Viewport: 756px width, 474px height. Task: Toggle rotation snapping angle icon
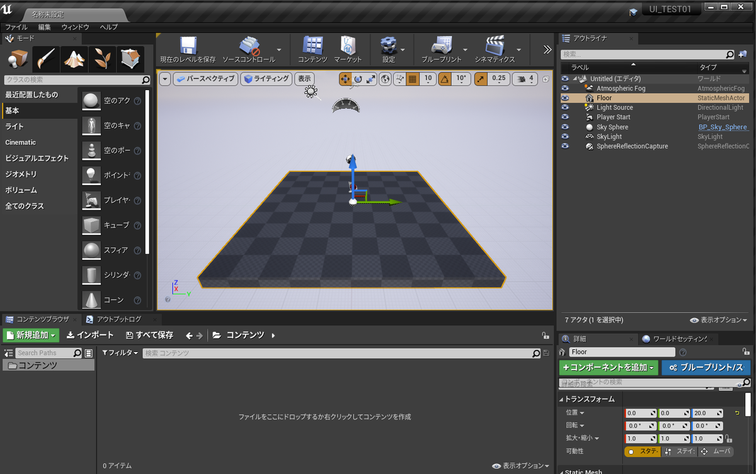click(x=445, y=79)
